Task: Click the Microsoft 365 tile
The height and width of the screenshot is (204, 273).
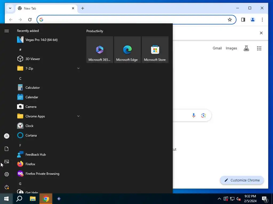Action: (x=100, y=50)
